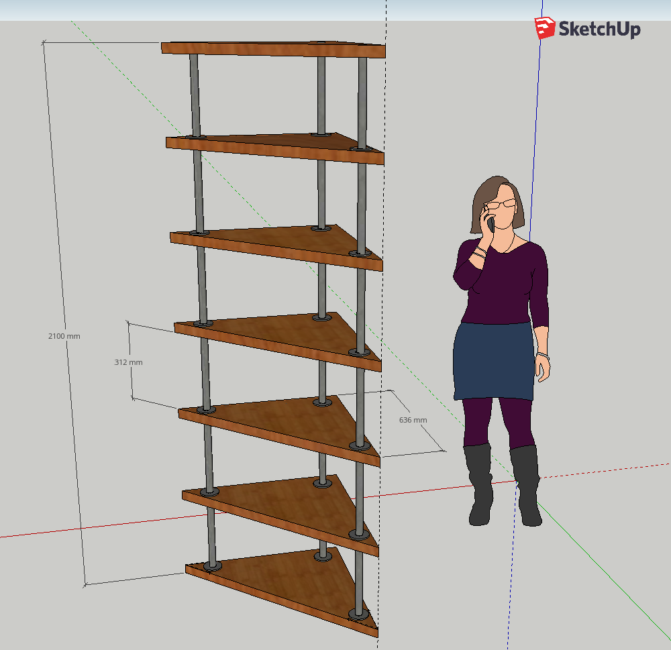671x650 pixels.
Task: Click the woman's brown hair
Action: point(484,195)
